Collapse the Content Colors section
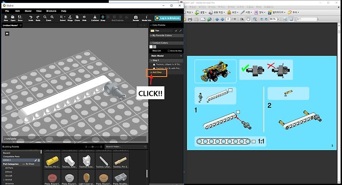The width and height of the screenshot is (342, 185). point(151,43)
